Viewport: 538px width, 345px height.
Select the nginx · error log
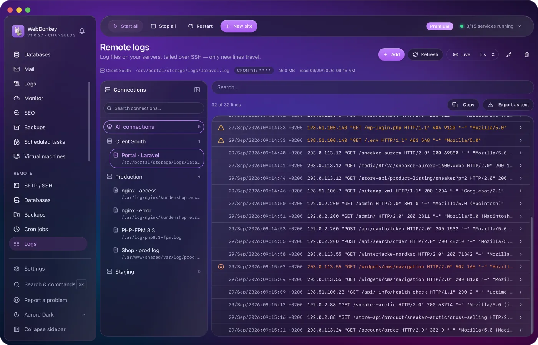tap(157, 214)
